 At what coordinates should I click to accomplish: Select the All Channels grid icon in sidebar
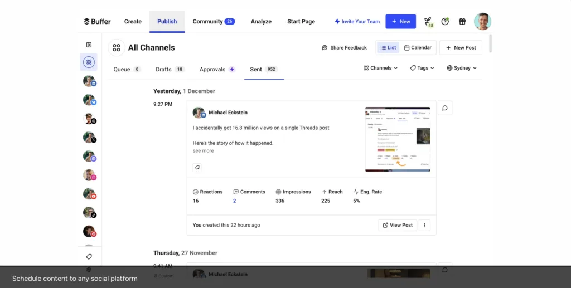89,62
